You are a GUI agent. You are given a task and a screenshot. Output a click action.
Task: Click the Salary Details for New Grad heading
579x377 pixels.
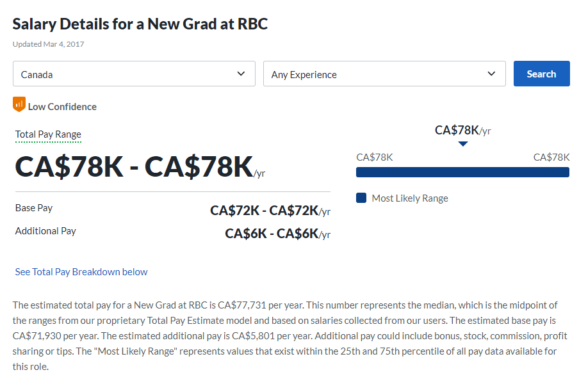[x=140, y=24]
